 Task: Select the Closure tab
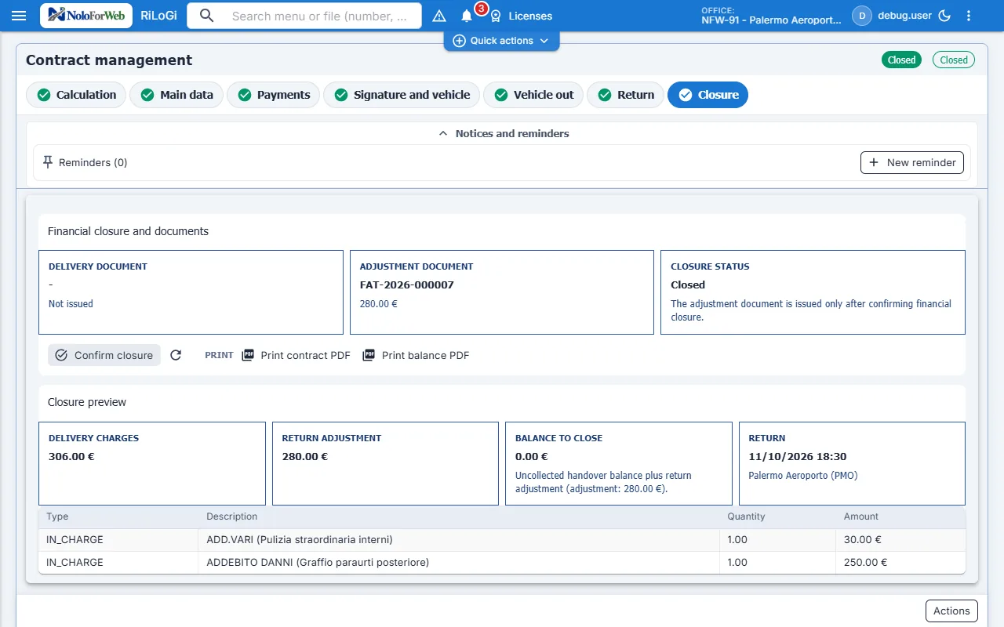tap(708, 95)
